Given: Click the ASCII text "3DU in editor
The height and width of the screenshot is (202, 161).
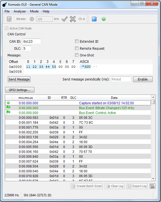Looking at the screenshot, I should pyautogui.click(x=86, y=67).
